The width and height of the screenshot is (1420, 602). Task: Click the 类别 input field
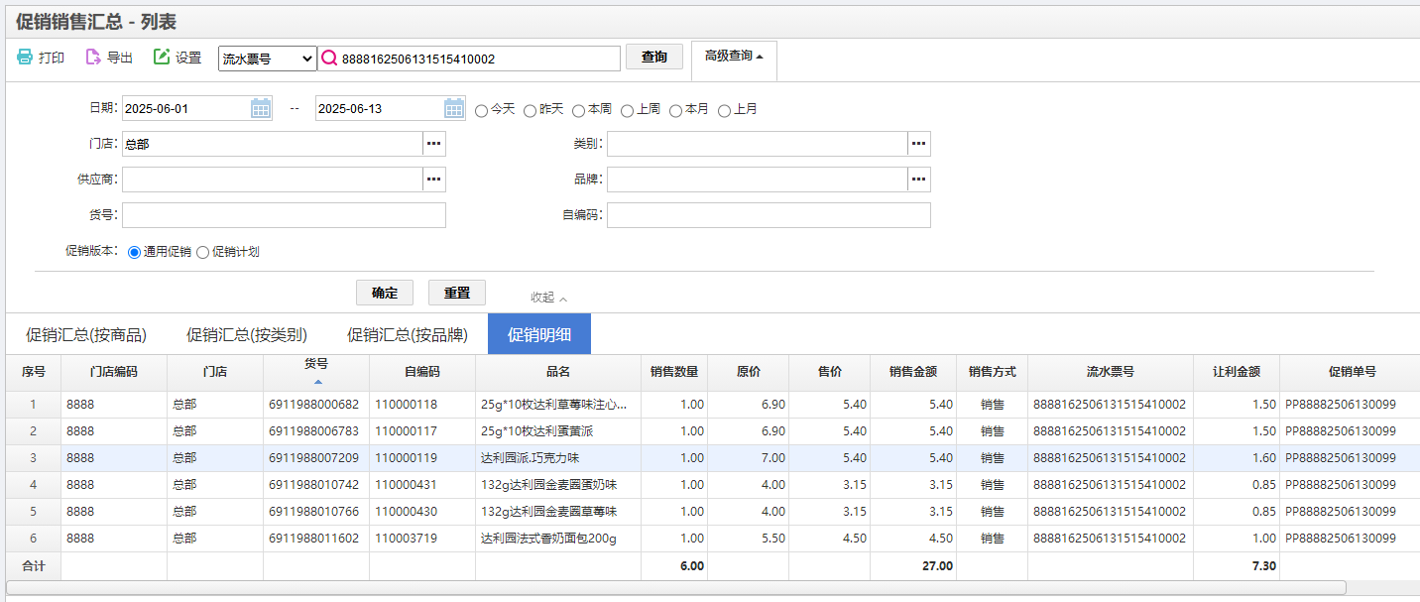coord(758,144)
